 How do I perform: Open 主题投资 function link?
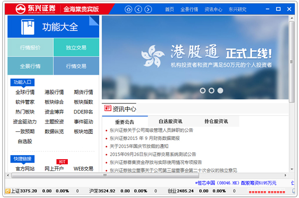54,122
